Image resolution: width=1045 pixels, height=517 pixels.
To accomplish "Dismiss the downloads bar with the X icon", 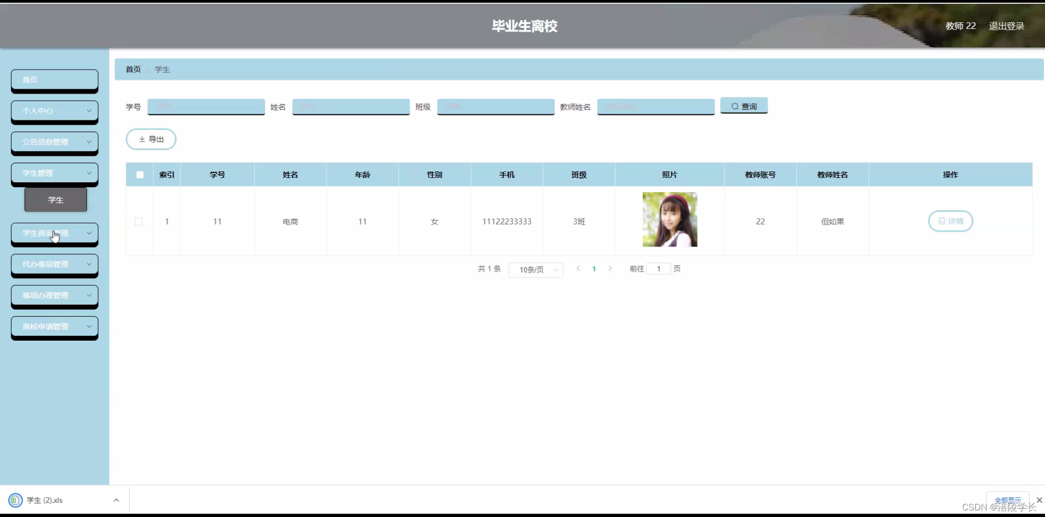I will [x=1038, y=500].
